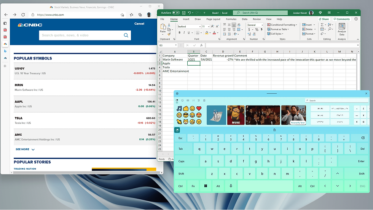Open Conditional Formatting dropdown
This screenshot has width=373, height=210.
282,25
